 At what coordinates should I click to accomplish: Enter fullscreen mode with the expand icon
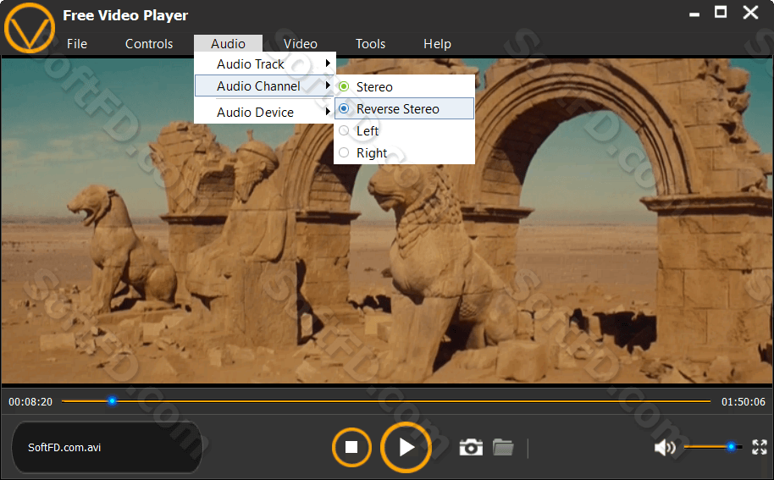tap(760, 447)
